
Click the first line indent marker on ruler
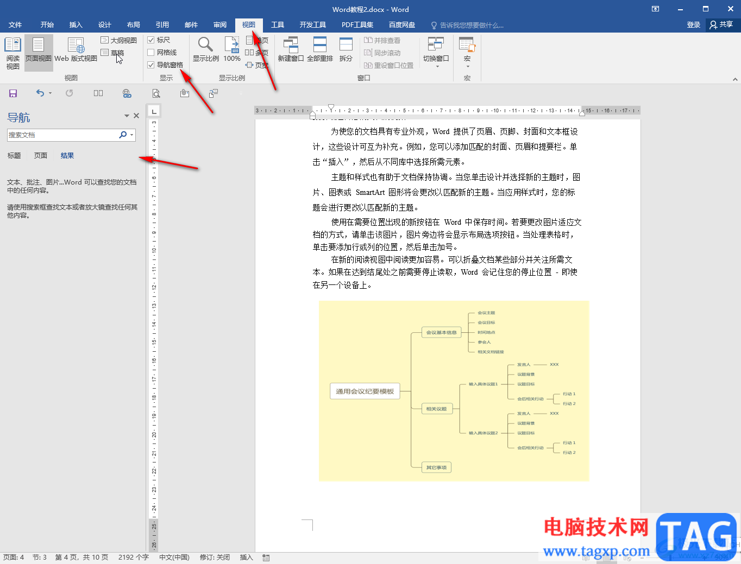pyautogui.click(x=331, y=107)
